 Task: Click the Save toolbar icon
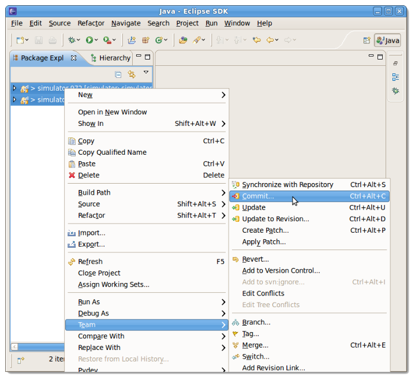(x=39, y=40)
